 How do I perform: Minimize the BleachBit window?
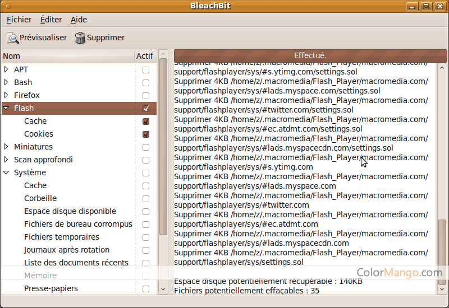pyautogui.click(x=413, y=6)
